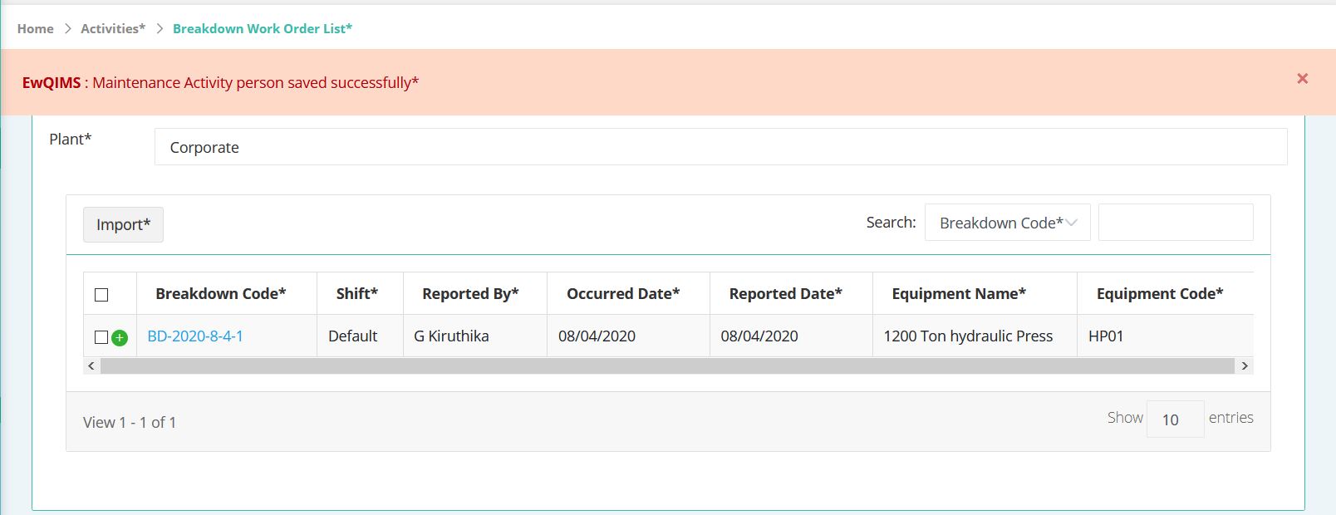Go to Activities breadcrumb
1336x515 pixels.
tap(113, 29)
